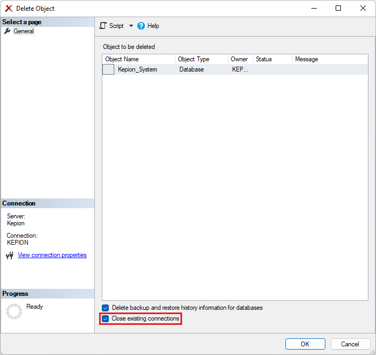The image size is (376, 355).
Task: Click the Ready progress spinner icon
Action: tap(13, 311)
